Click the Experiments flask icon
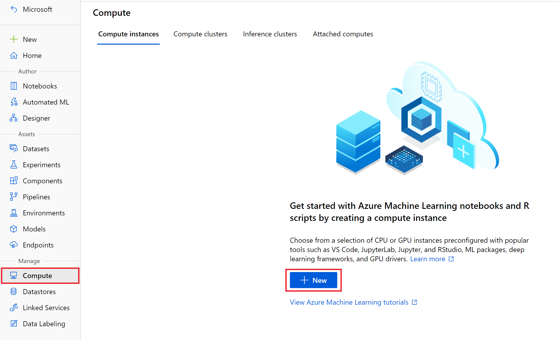The image size is (559, 340). tap(14, 165)
